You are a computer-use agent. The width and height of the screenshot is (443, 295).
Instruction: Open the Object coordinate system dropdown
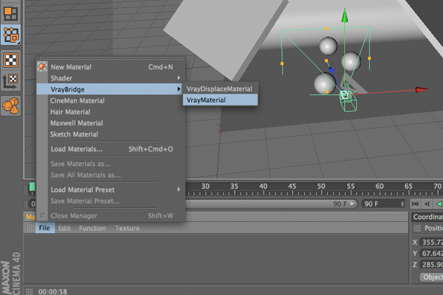[x=432, y=277]
